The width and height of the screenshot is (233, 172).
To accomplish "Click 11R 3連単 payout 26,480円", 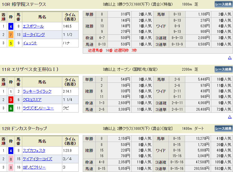I will pos(203,110).
